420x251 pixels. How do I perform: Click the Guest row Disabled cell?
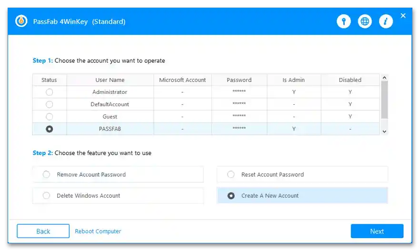point(350,117)
